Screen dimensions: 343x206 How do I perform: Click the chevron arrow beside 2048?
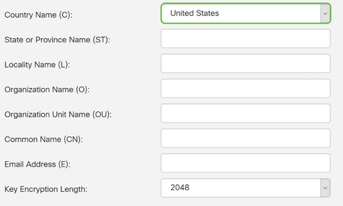click(325, 188)
